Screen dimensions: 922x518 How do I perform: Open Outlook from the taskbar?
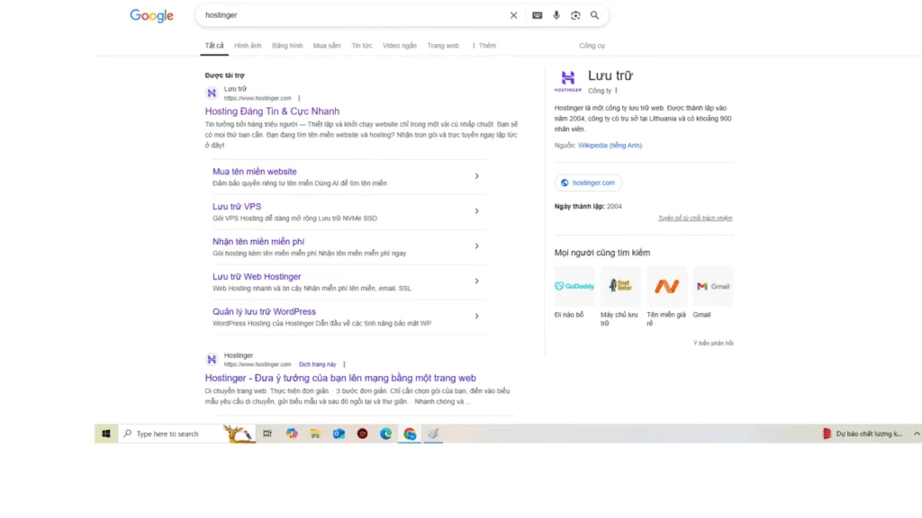[x=339, y=433]
